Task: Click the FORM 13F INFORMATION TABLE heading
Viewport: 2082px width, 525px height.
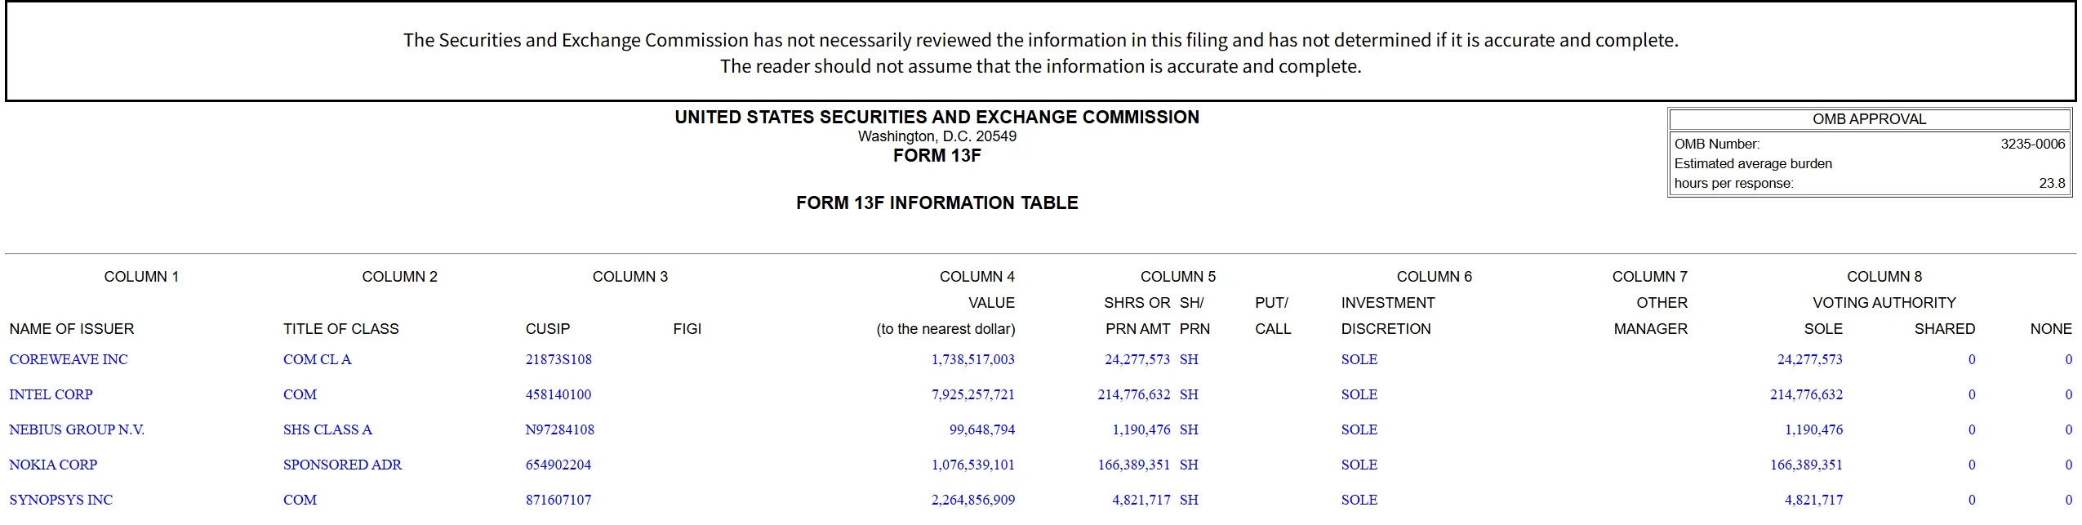Action: pos(936,202)
